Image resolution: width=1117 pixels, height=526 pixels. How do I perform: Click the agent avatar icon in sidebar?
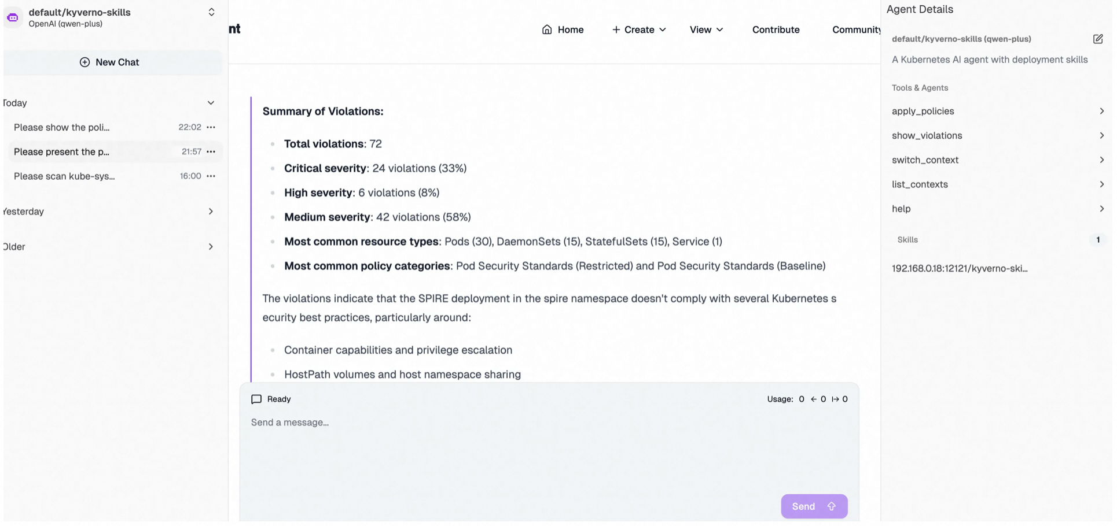pos(13,17)
